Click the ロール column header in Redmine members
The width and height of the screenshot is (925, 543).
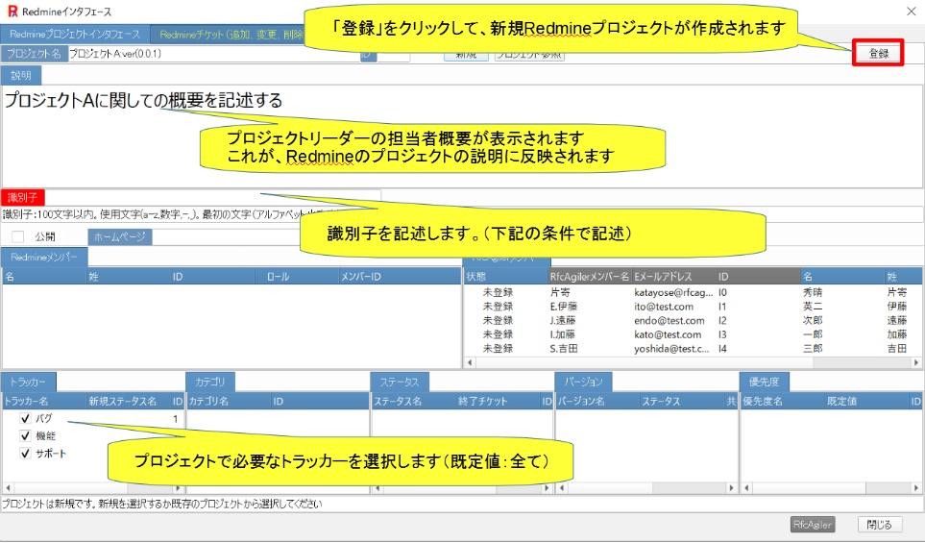297,276
